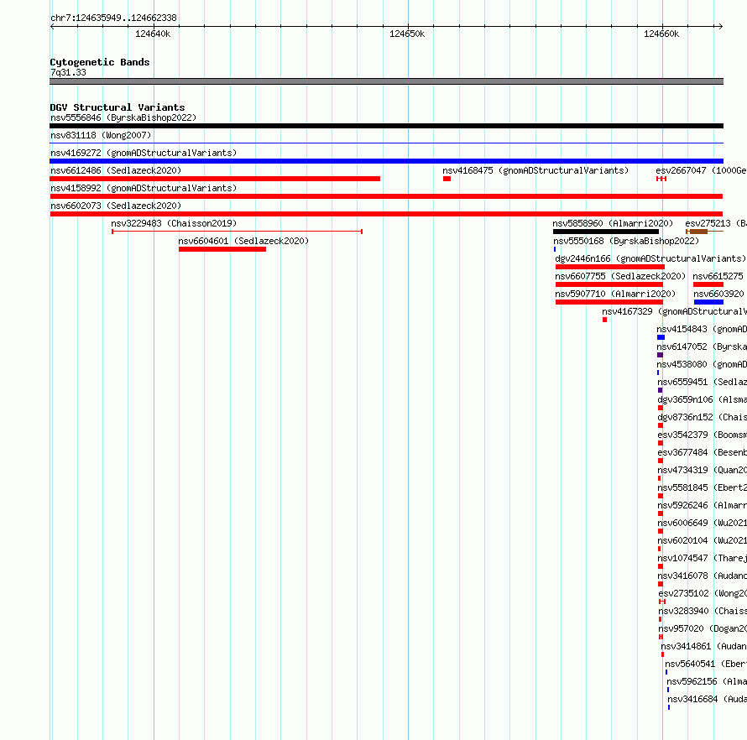
Task: Click the 124650k ruler position label
Action: coord(407,34)
